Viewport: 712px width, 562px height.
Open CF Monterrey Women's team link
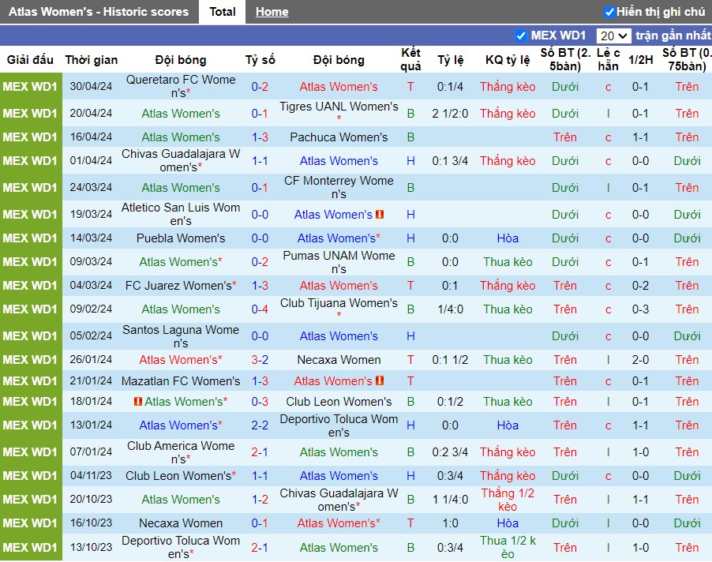coord(339,188)
